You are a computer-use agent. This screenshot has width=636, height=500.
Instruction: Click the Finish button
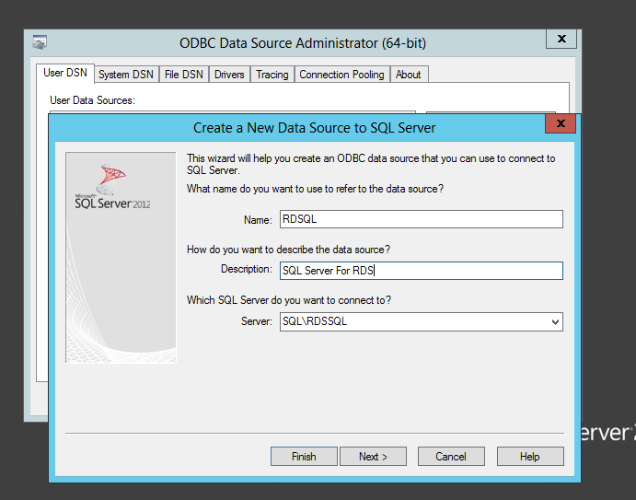tap(304, 457)
